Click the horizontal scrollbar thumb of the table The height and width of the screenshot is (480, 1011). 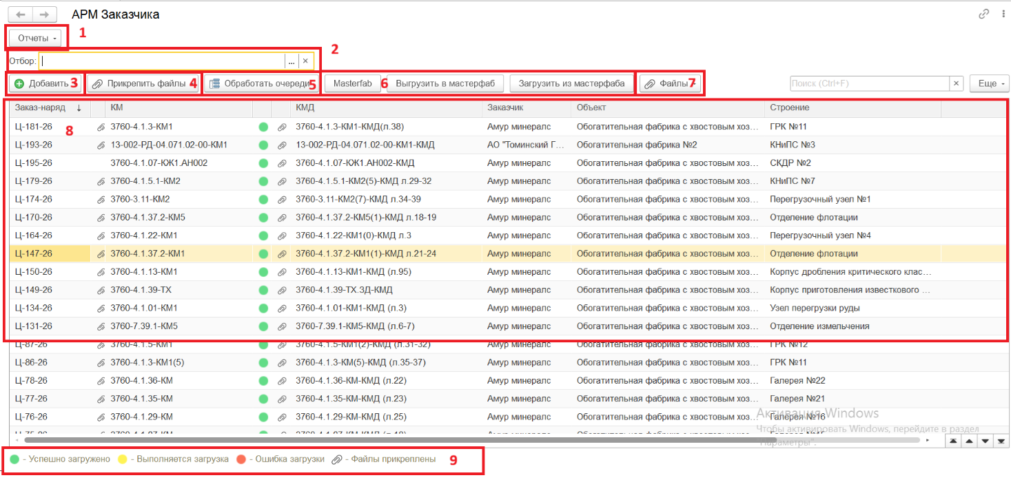coord(400,439)
